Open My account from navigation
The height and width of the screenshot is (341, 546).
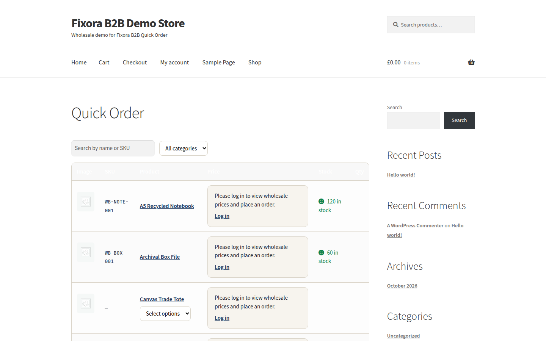pyautogui.click(x=174, y=63)
